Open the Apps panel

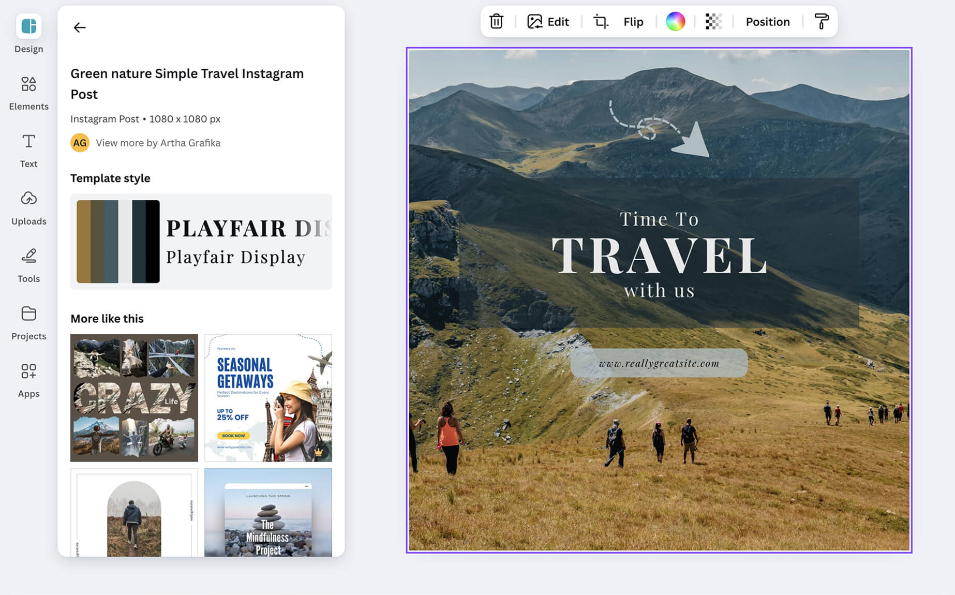coord(28,380)
